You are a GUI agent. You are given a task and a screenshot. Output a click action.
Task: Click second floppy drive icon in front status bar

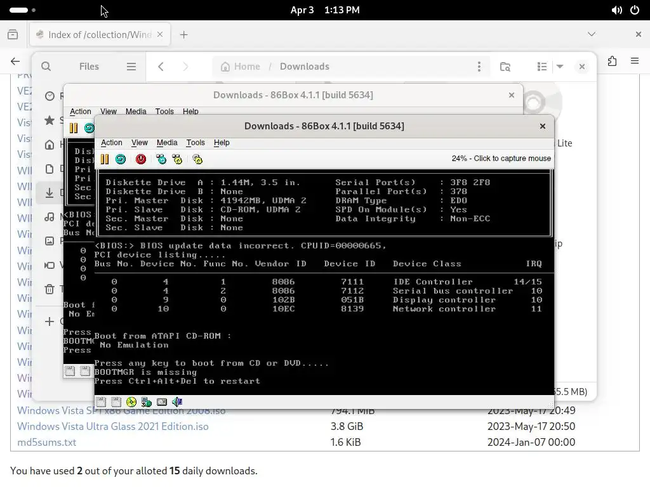[116, 401]
